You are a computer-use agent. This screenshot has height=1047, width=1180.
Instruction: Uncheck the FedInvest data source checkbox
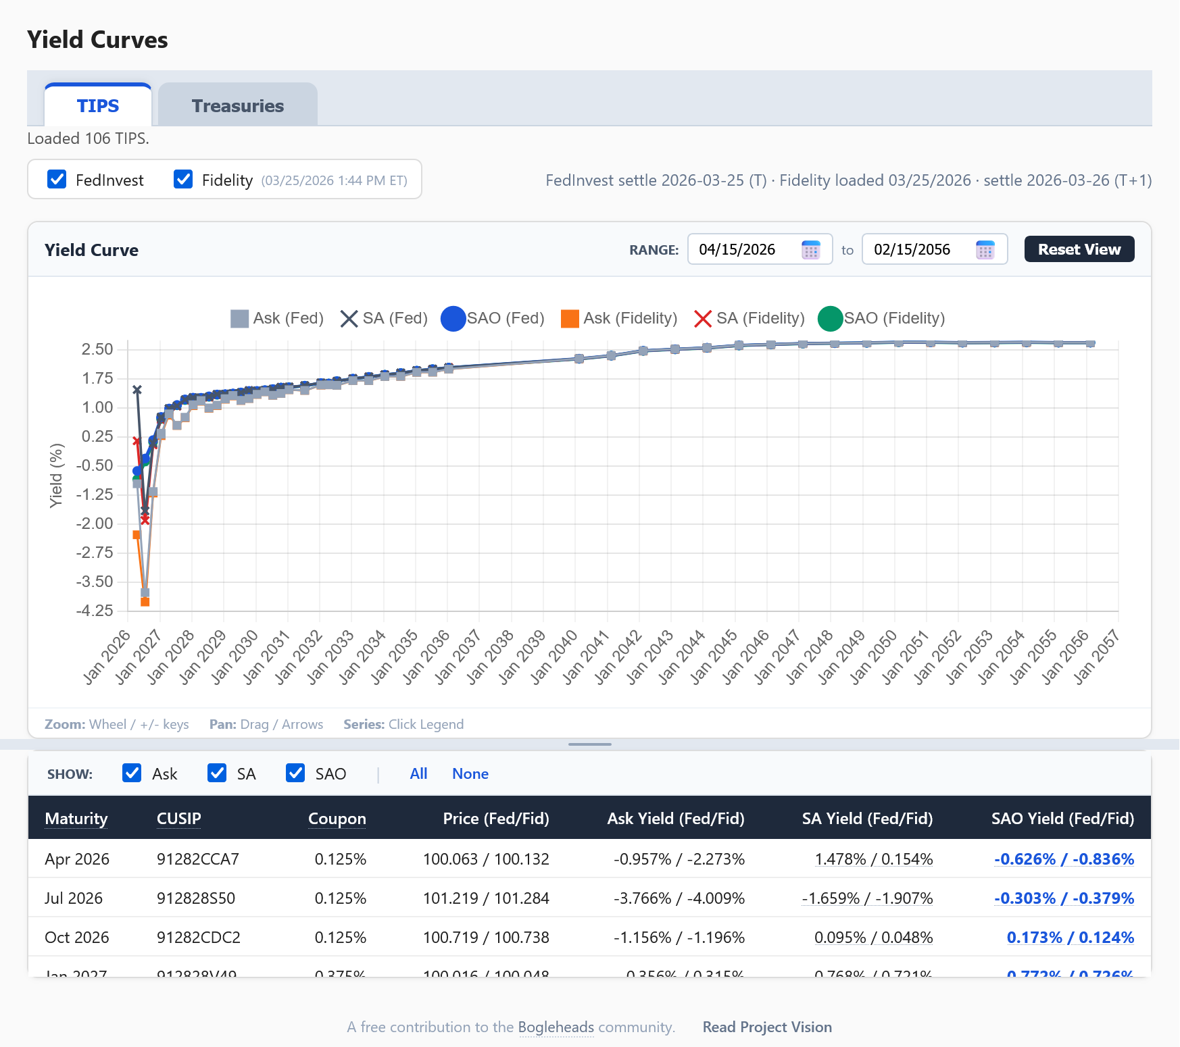pyautogui.click(x=57, y=180)
